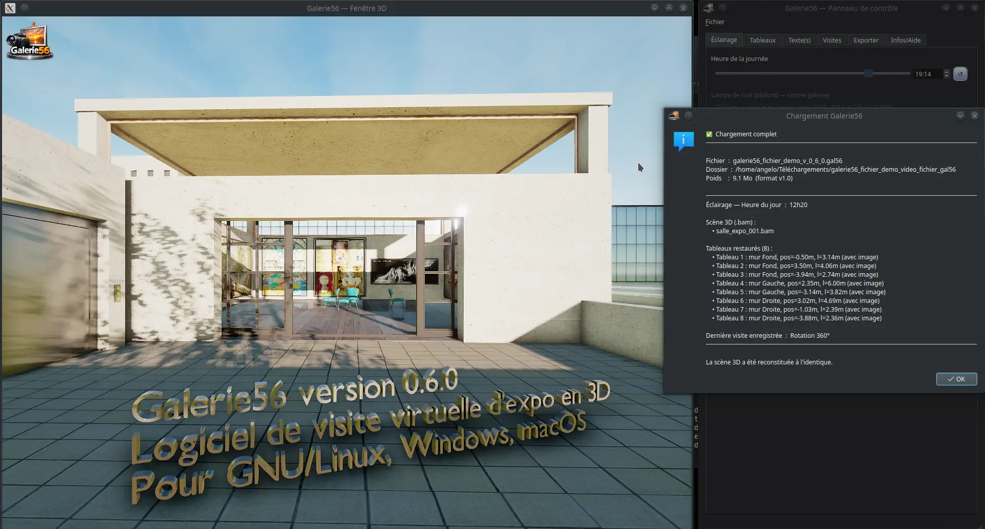Click the reset time button beside 19:14
Viewport: 985px width, 529px height.
pyautogui.click(x=960, y=74)
